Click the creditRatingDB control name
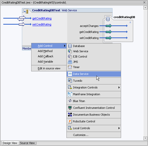Screen dimensions: 148x146 click(124, 17)
